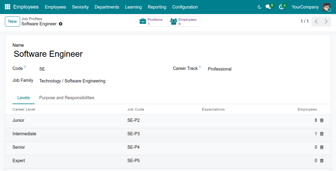Open the Employees menu in the top bar
Screen dimensions: 336x171
click(x=55, y=7)
